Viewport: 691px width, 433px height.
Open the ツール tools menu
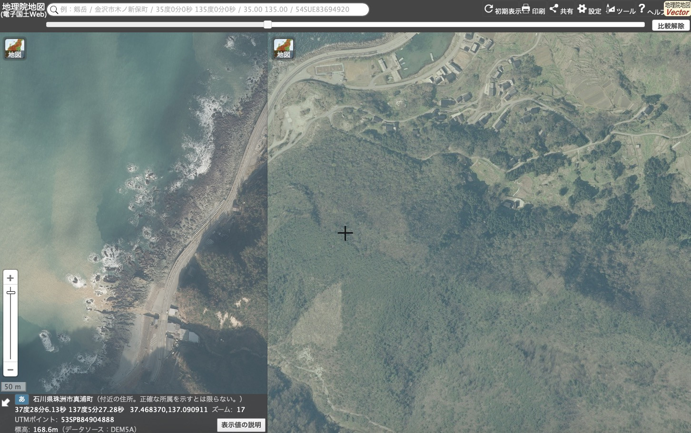[x=621, y=10]
